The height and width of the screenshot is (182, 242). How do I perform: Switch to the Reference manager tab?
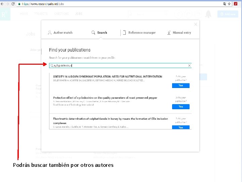click(x=139, y=33)
